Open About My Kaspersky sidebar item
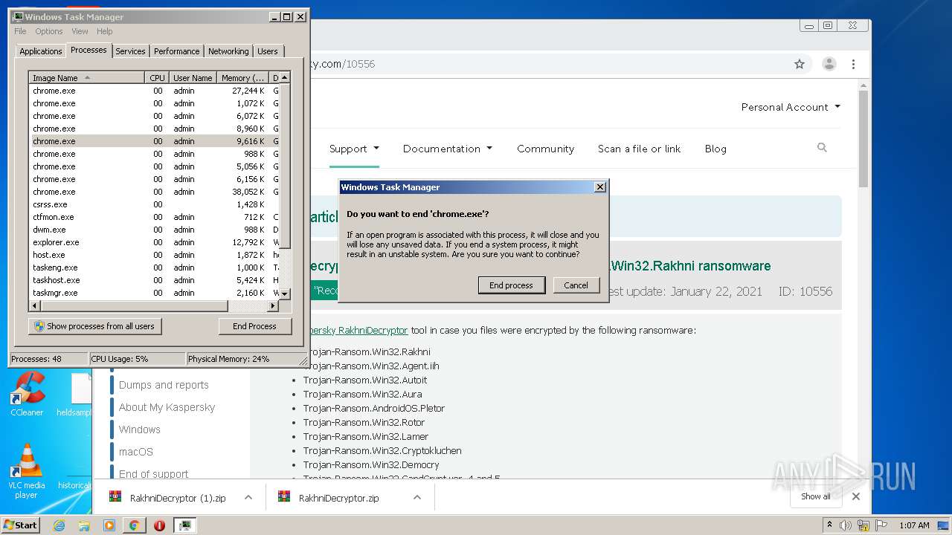Screen dimensions: 952x535 click(x=167, y=407)
